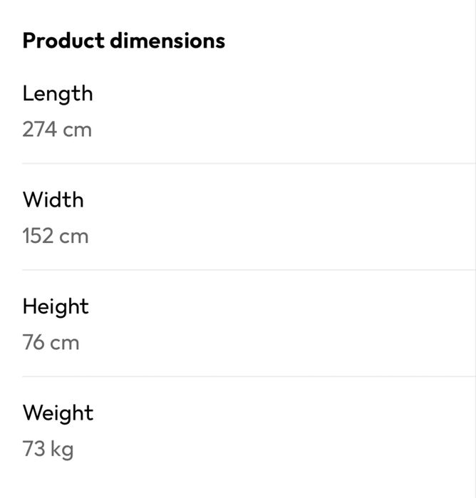476x498 pixels.
Task: Click empty space right of the 73 kg value
Action: (x=285, y=450)
